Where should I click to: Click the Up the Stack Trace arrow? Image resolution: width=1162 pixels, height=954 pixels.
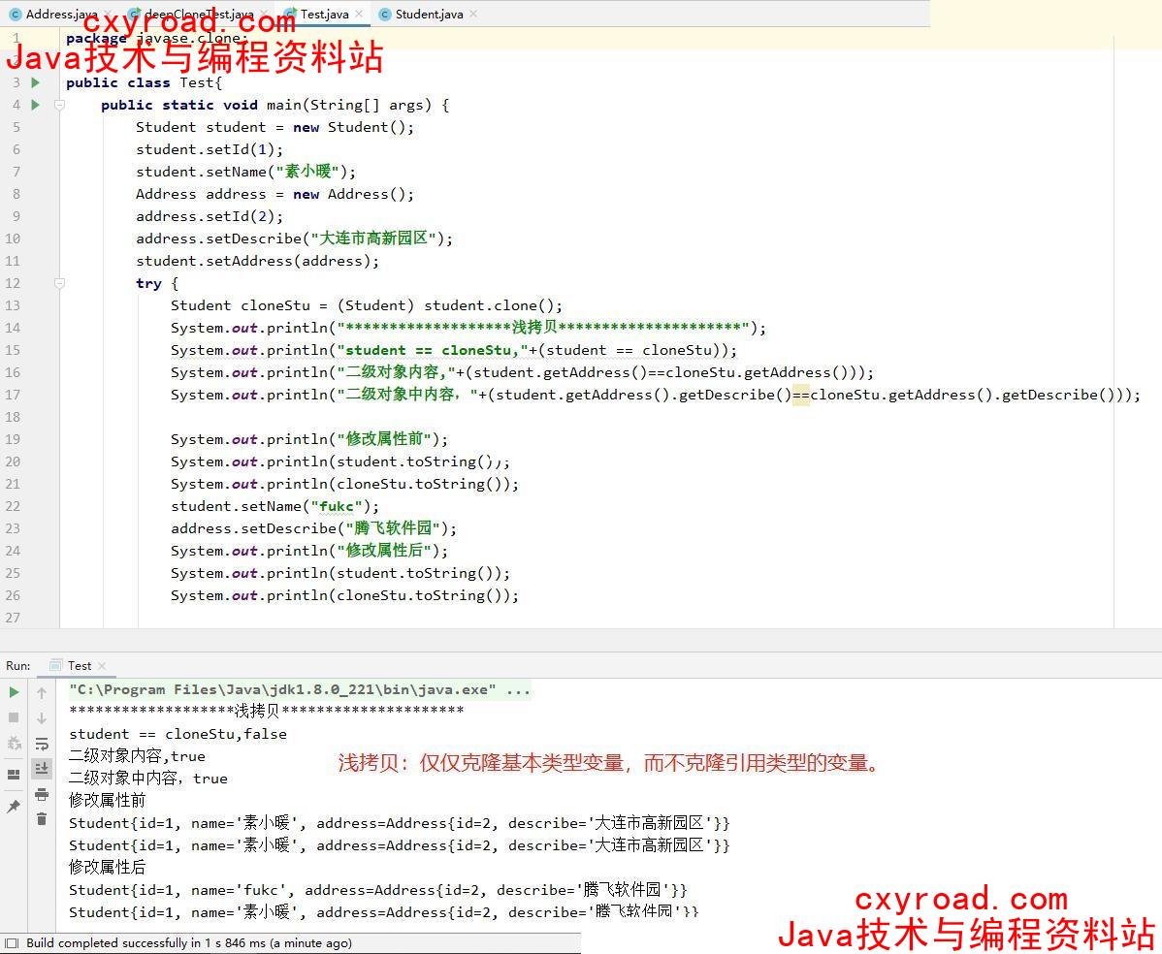(42, 692)
